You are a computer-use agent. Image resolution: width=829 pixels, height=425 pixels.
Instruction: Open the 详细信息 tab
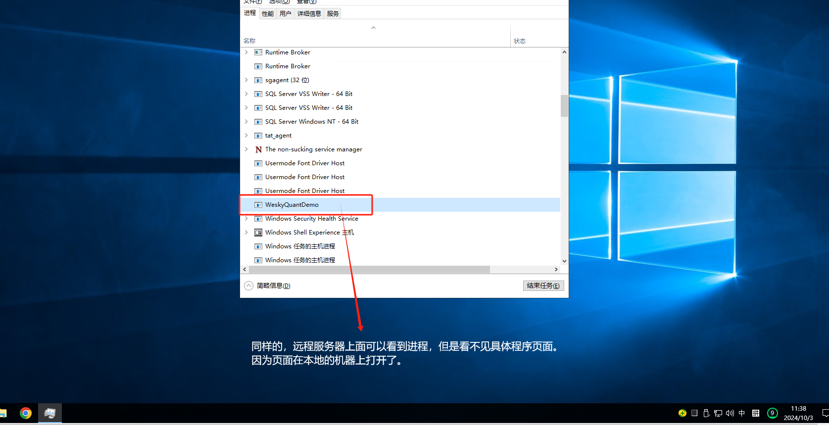(x=309, y=13)
